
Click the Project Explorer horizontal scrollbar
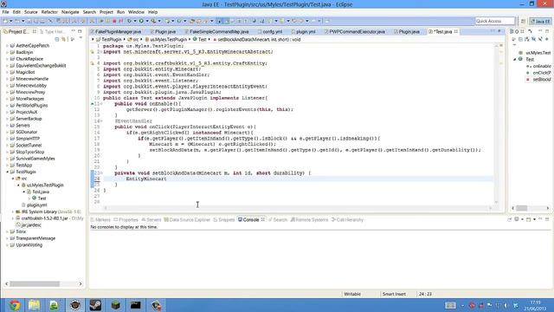point(43,284)
